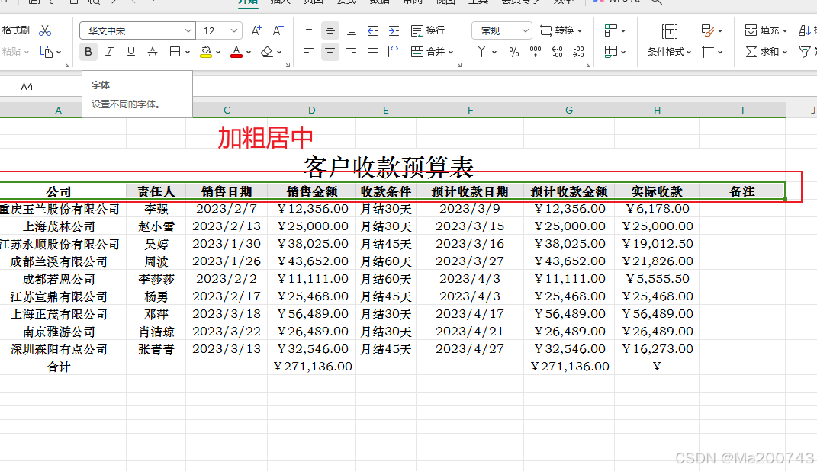The height and width of the screenshot is (471, 817).
Task: Click the Distributed alignment icon
Action: (x=394, y=52)
